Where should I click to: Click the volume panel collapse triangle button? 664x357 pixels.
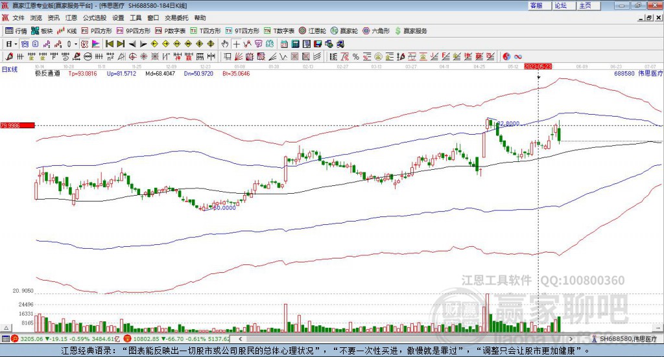point(6,328)
